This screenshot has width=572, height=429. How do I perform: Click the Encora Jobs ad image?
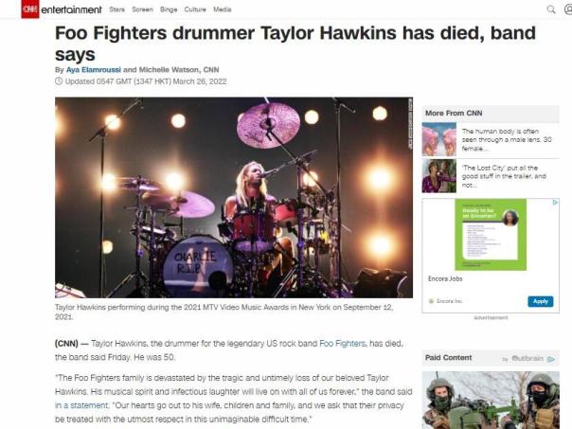click(x=491, y=235)
